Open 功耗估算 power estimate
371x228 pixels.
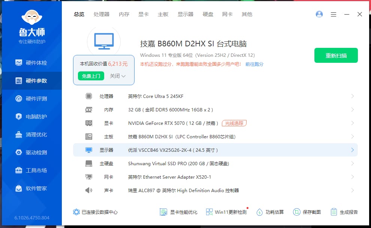pyautogui.click(x=270, y=212)
